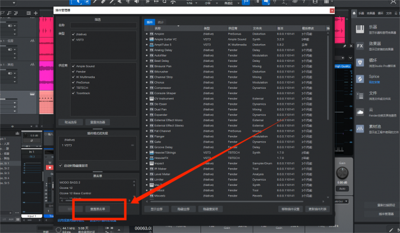The height and width of the screenshot is (233, 400).
Task: Open the FX 效果器 effects icon in browser
Action: tap(360, 46)
